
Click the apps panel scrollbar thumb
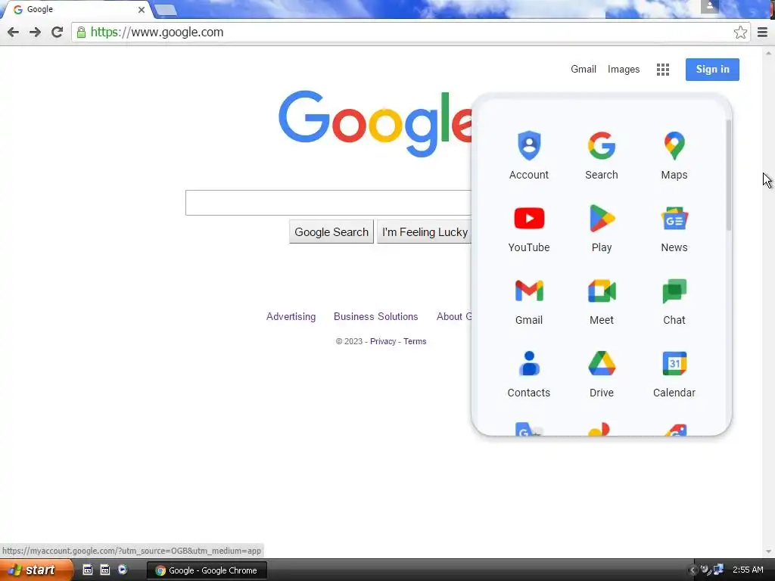coord(728,176)
